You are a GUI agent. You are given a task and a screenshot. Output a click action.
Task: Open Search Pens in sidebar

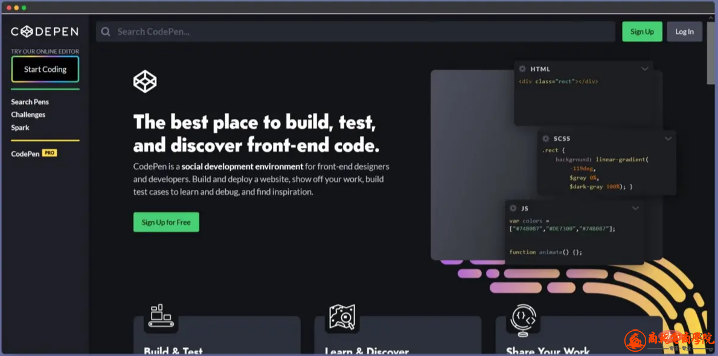30,102
